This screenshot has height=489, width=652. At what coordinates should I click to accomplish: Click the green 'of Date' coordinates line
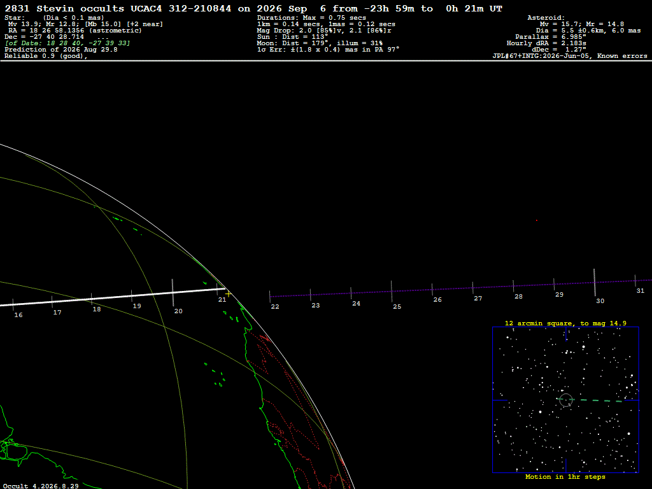coord(67,43)
